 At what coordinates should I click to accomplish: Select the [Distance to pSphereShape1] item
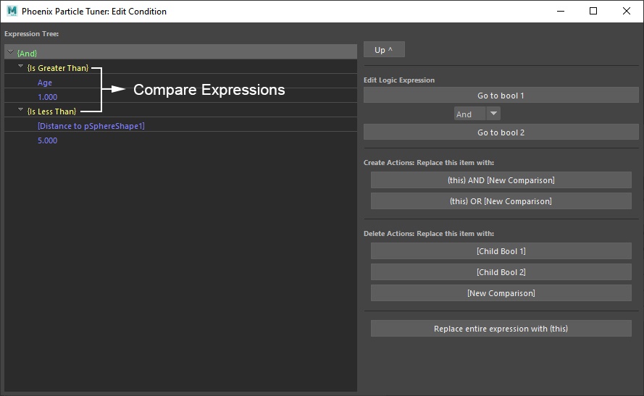point(180,125)
